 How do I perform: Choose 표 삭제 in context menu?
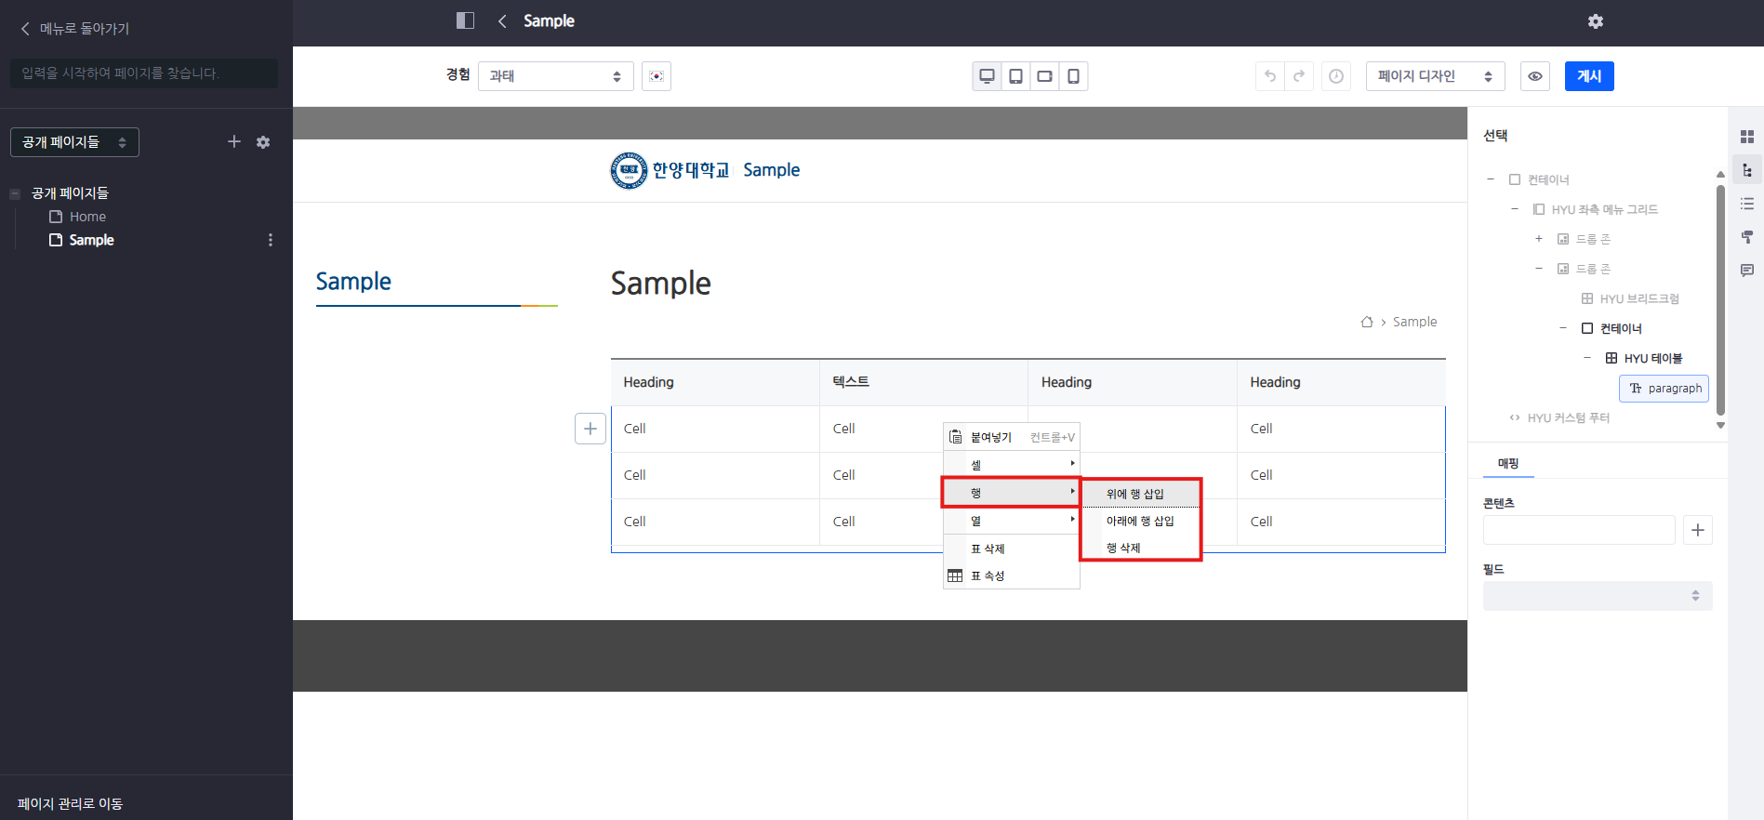click(x=988, y=549)
